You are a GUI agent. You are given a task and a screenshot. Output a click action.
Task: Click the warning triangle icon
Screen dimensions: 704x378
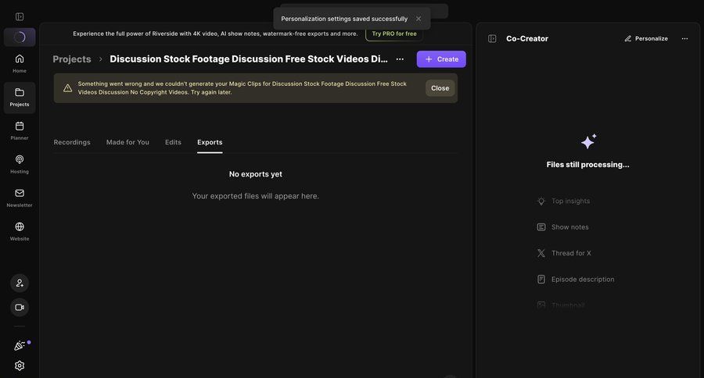click(x=68, y=88)
